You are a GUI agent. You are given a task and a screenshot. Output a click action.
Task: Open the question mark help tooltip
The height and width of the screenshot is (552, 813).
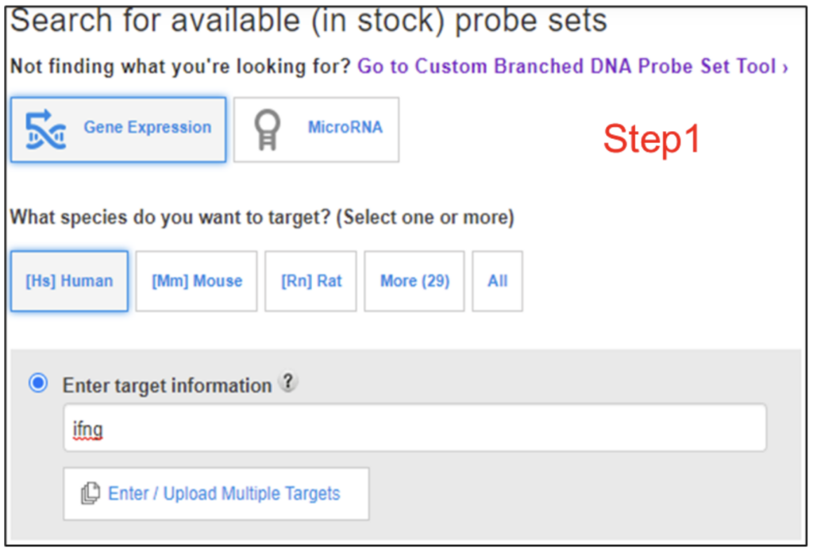click(287, 382)
